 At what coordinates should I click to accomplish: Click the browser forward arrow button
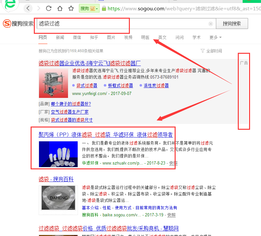pyautogui.click(x=39, y=8)
